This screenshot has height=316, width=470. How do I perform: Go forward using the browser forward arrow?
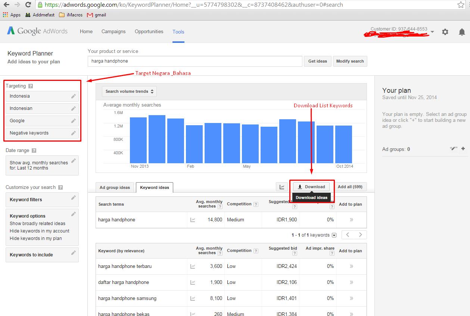(17, 5)
